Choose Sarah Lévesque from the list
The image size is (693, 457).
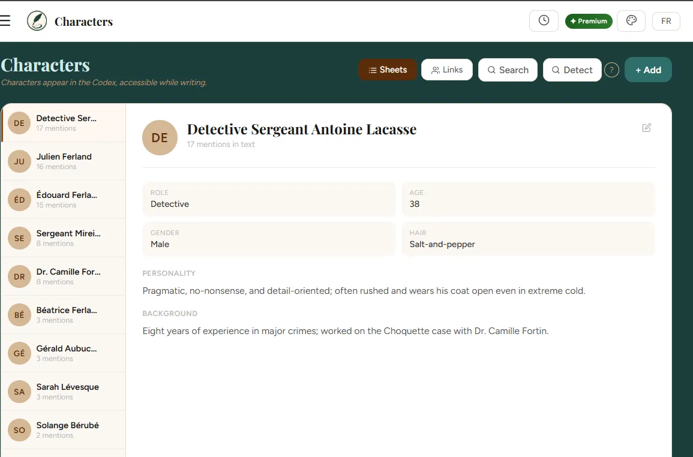pyautogui.click(x=64, y=392)
